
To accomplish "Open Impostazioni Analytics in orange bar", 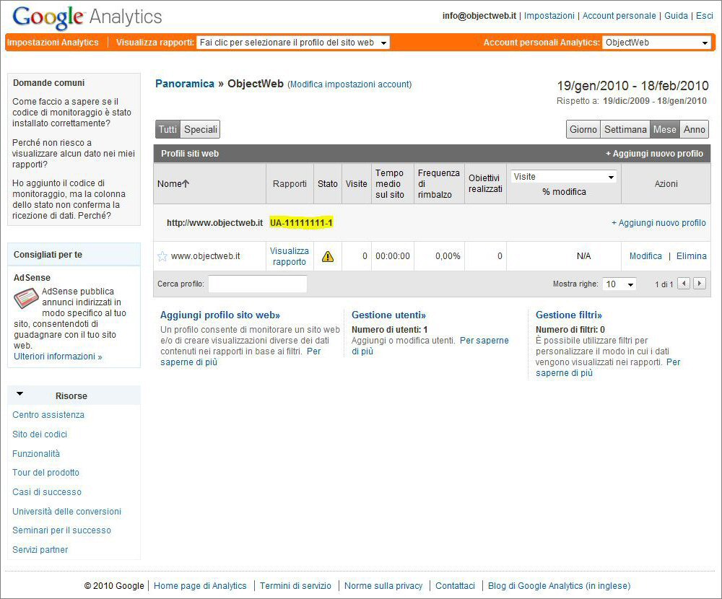I will 53,43.
